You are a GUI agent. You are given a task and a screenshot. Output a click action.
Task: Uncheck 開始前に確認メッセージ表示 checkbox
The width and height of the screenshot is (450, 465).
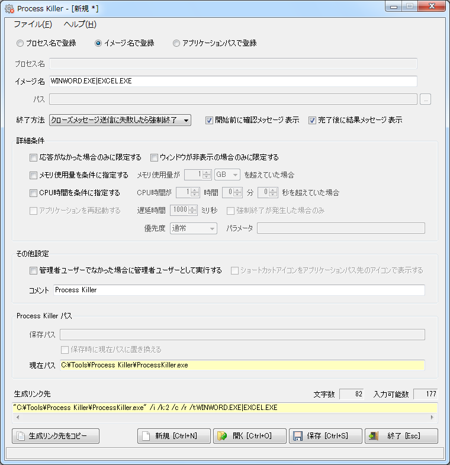tap(209, 120)
